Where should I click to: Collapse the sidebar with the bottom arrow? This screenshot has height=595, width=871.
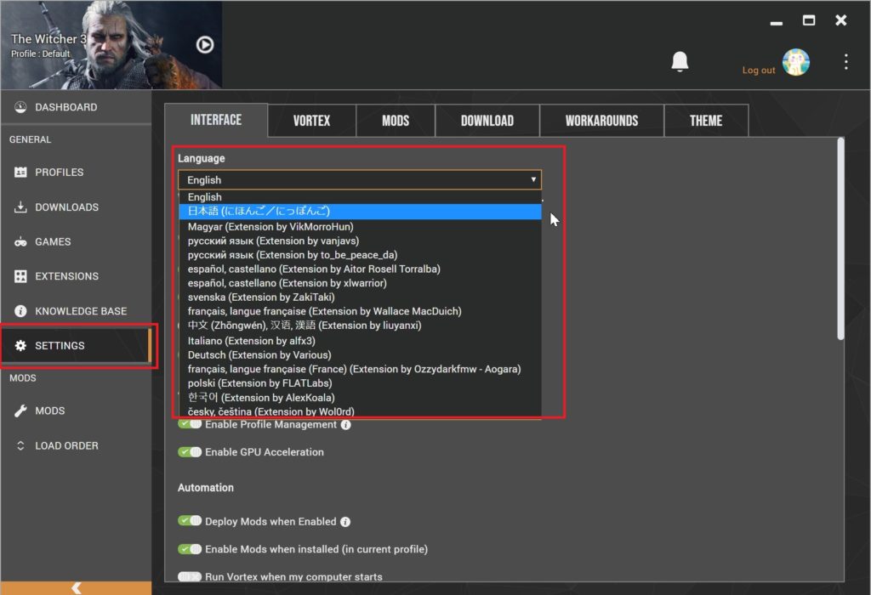point(76,587)
